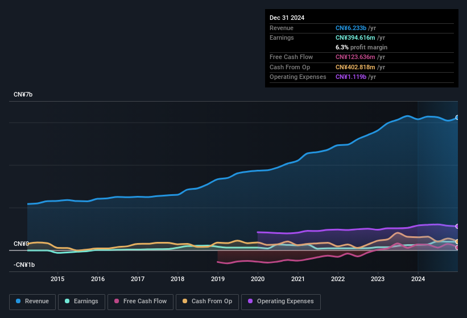Click the Free Cash Flow pink endpoint marker
This screenshot has width=467, height=318.
pyautogui.click(x=457, y=247)
